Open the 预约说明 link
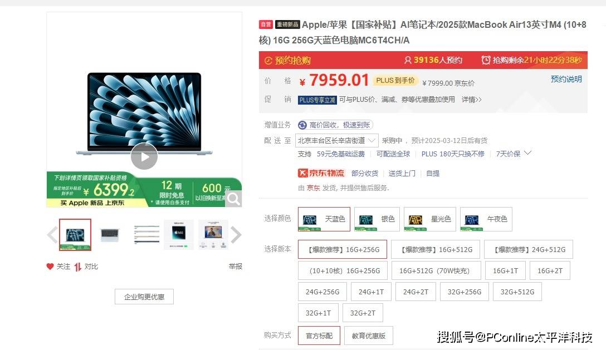This screenshot has height=350, width=606. pos(566,79)
